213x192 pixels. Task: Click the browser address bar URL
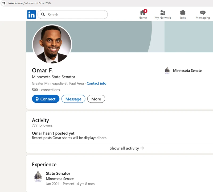pyautogui.click(x=29, y=3)
